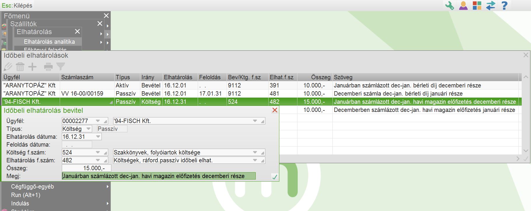The height and width of the screenshot is (211, 531).
Task: Open the Költség f.szám 524 dropdown
Action: [x=98, y=152]
